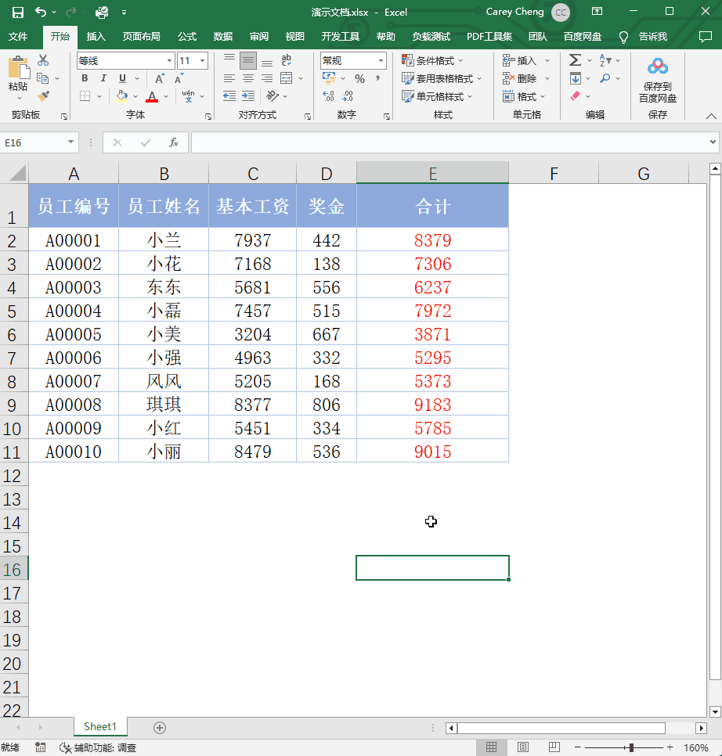
Task: Decrease decimal places icon
Action: (x=347, y=96)
